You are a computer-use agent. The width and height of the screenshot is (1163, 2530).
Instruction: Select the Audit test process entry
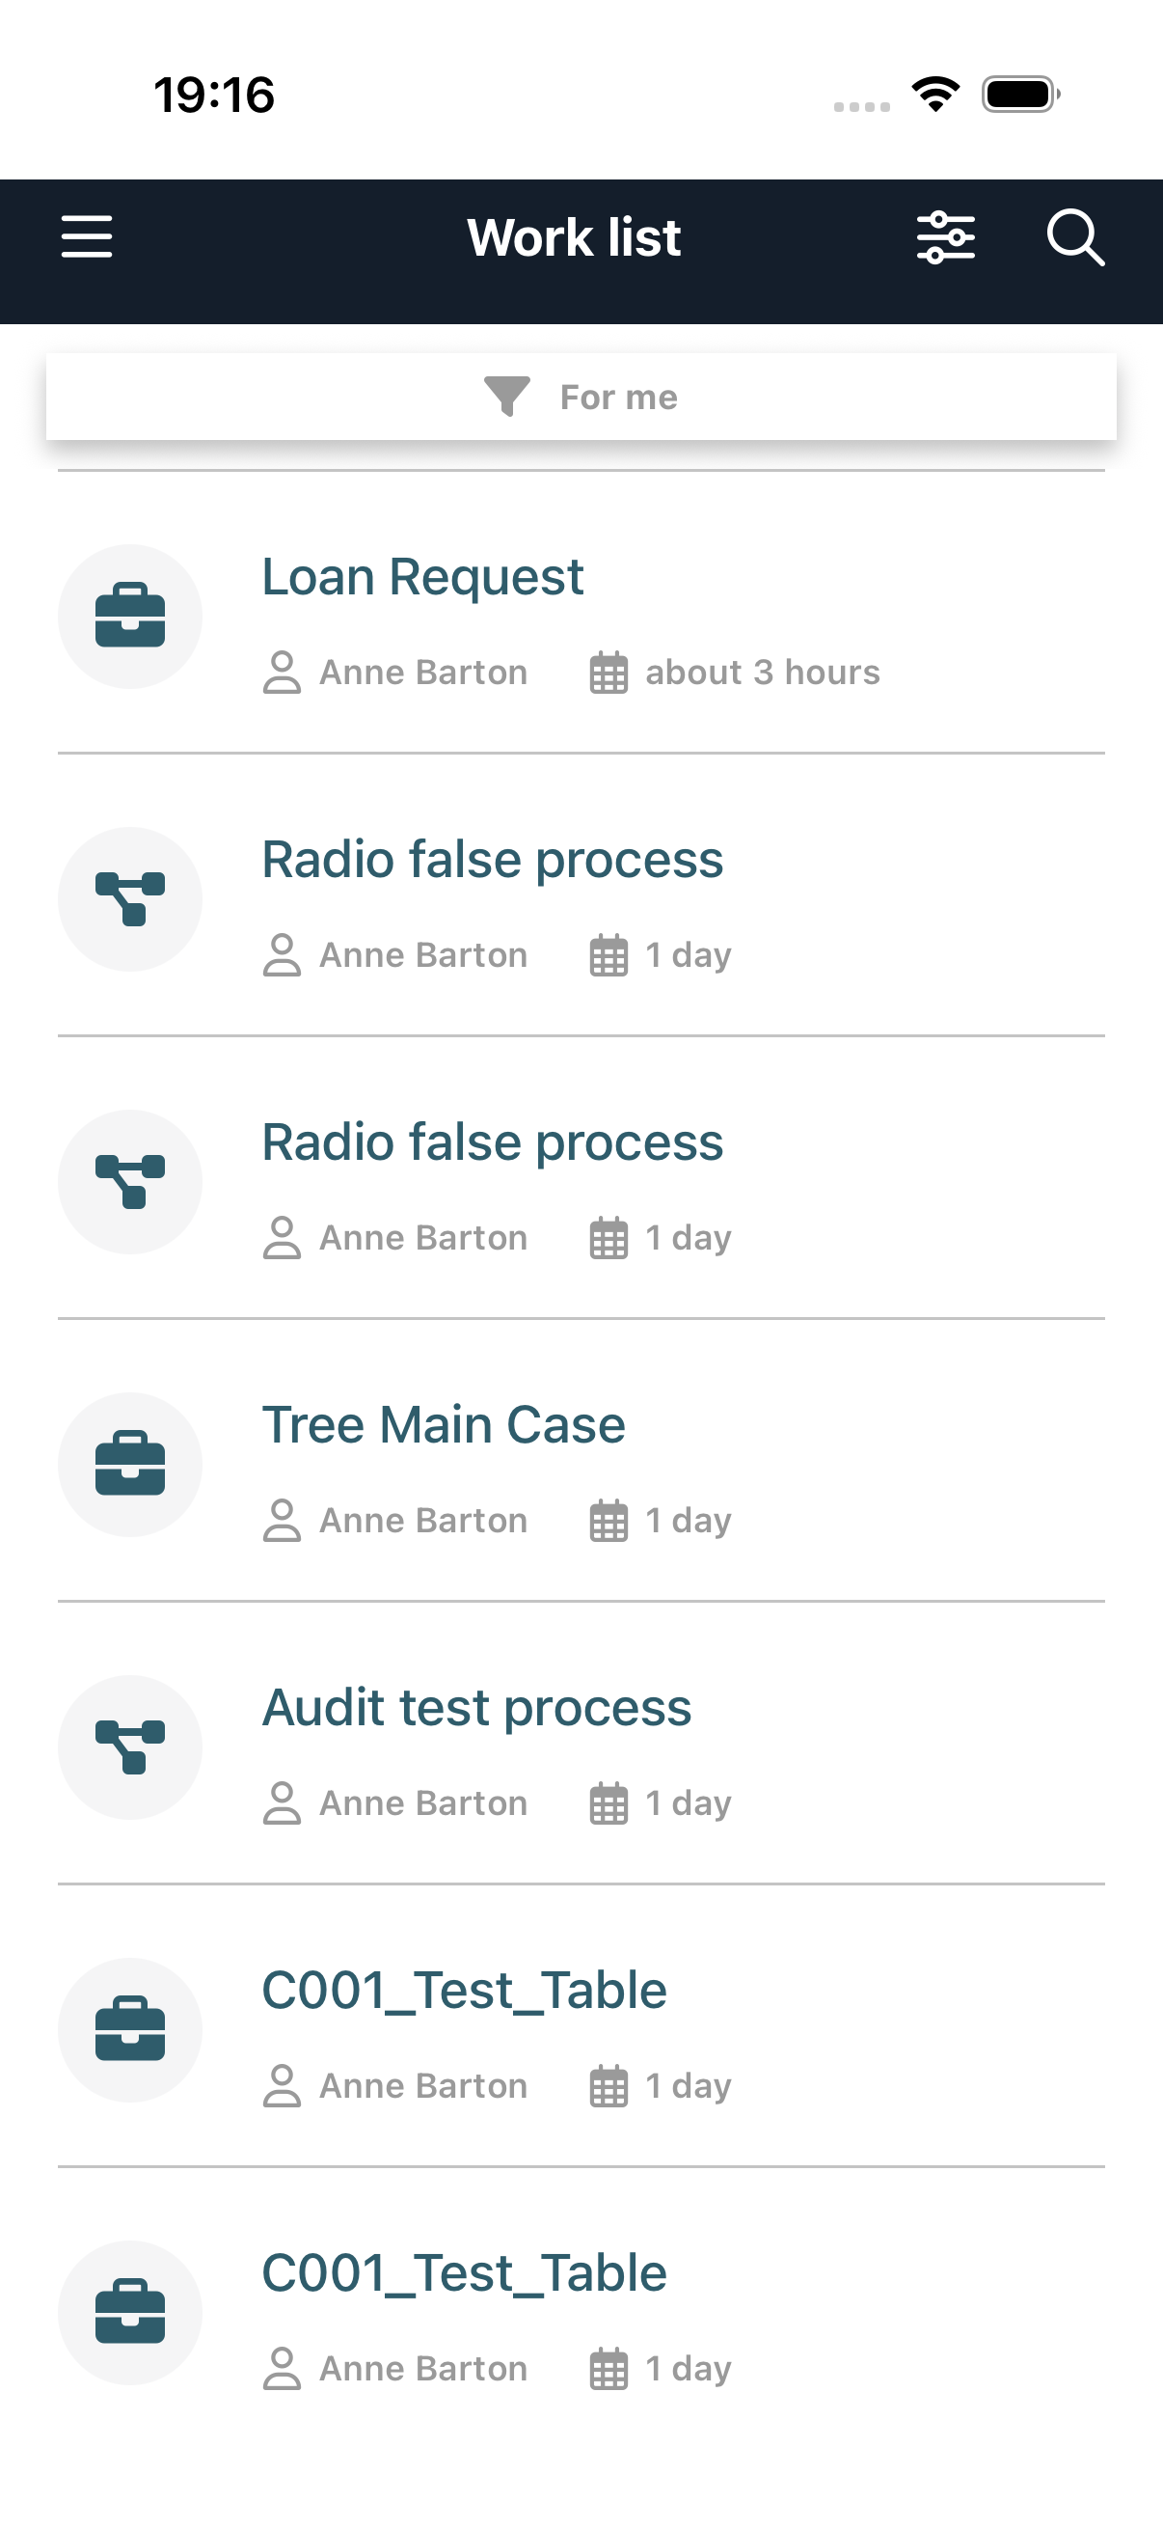[x=476, y=1708]
